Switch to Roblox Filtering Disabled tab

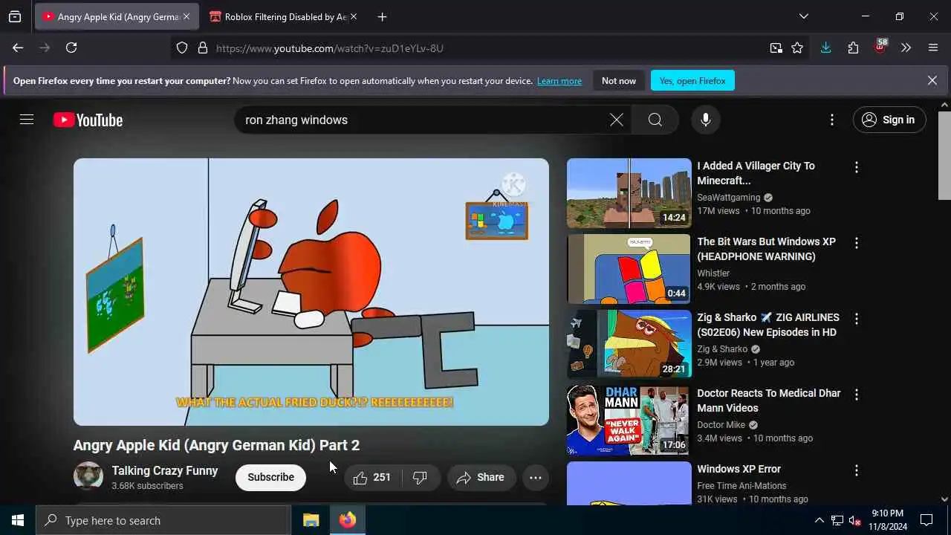pos(285,16)
